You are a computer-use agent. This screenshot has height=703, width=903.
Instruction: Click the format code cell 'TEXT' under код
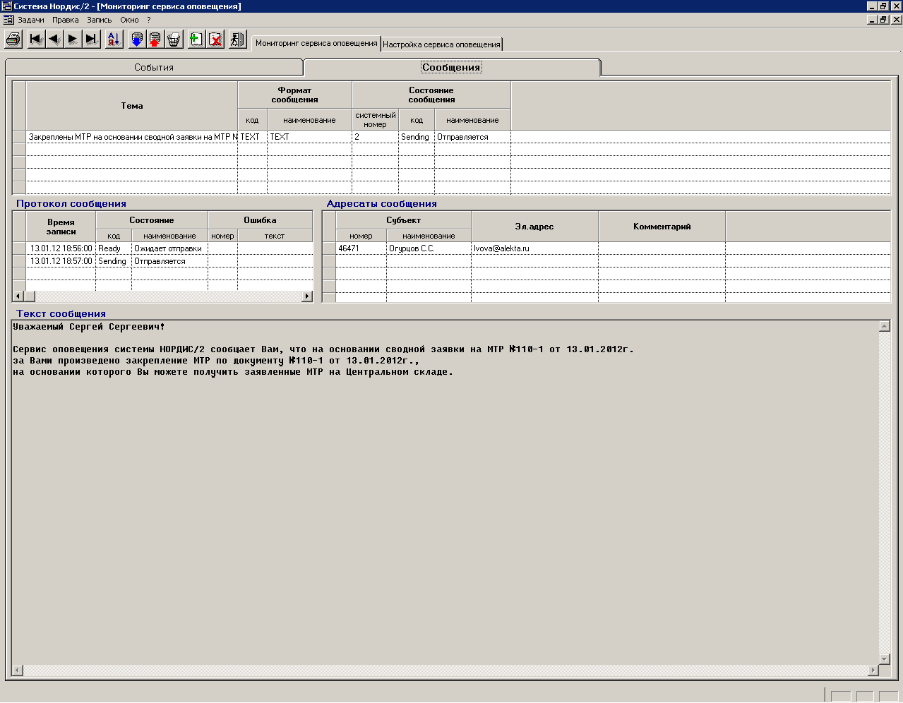pyautogui.click(x=252, y=137)
